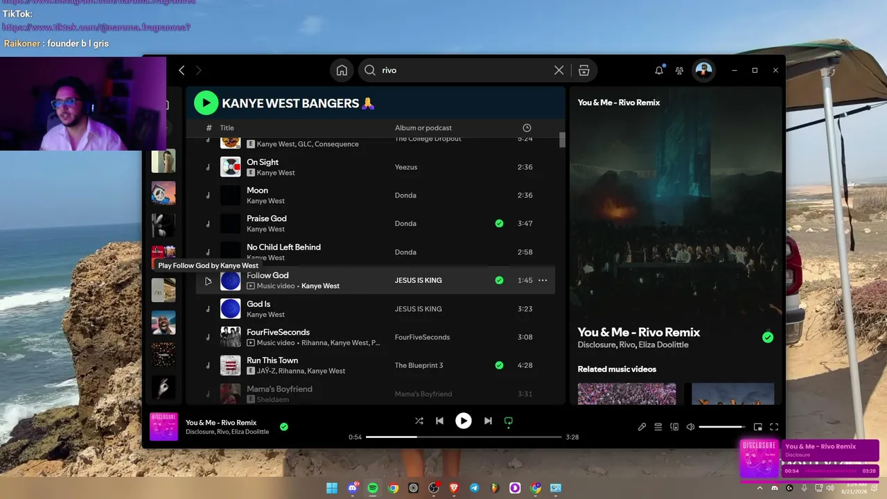Open the On Sight album cover thumbnail
Screen dimensions: 887x499
(231, 167)
